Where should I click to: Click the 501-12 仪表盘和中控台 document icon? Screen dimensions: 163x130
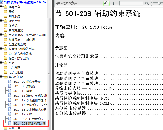point(10,100)
